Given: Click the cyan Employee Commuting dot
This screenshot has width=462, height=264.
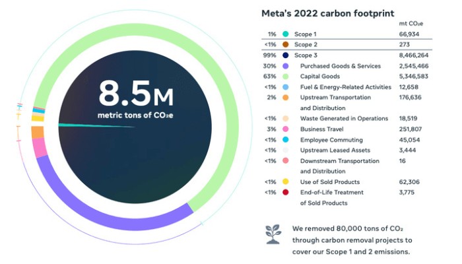Looking at the screenshot, I should point(286,140).
